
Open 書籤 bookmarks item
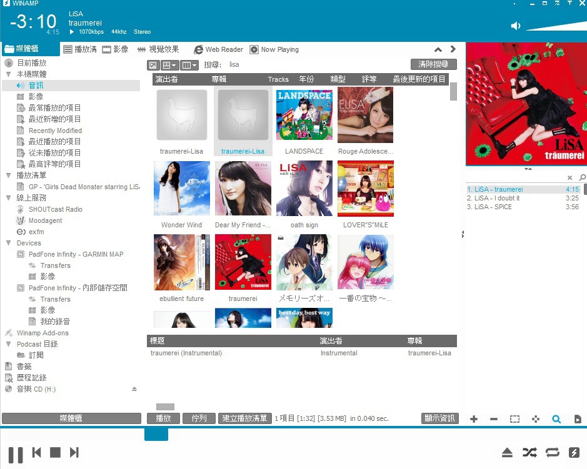(24, 366)
